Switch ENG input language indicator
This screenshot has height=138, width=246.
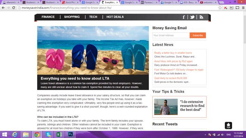coord(229,135)
